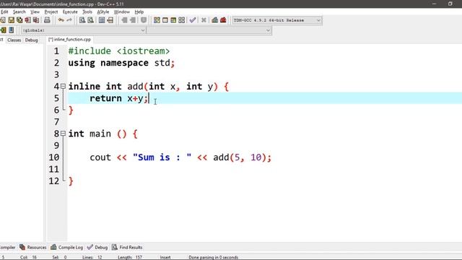The width and height of the screenshot is (462, 260).
Task: Click the Rebuild All toolbar icon
Action: pyautogui.click(x=181, y=20)
